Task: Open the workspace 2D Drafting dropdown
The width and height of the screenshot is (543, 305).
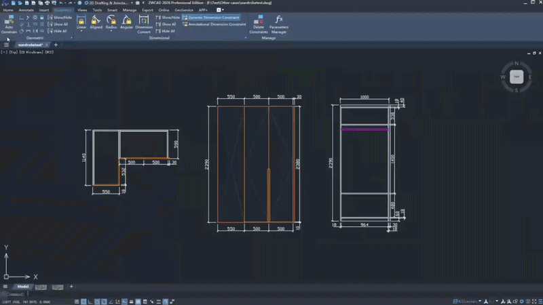Action: pyautogui.click(x=130, y=3)
